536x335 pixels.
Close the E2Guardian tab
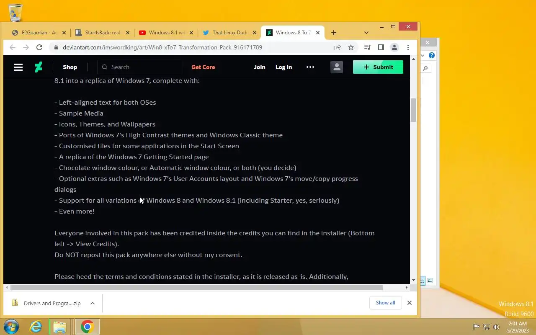pyautogui.click(x=64, y=33)
